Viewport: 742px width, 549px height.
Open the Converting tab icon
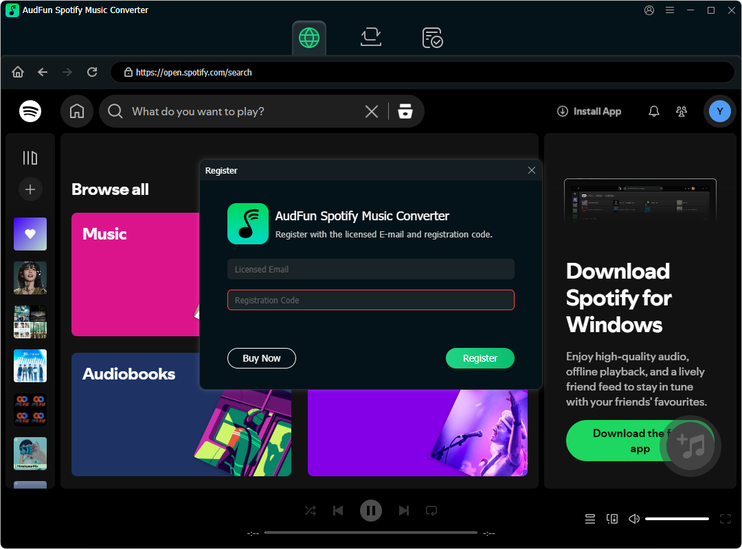(x=371, y=38)
